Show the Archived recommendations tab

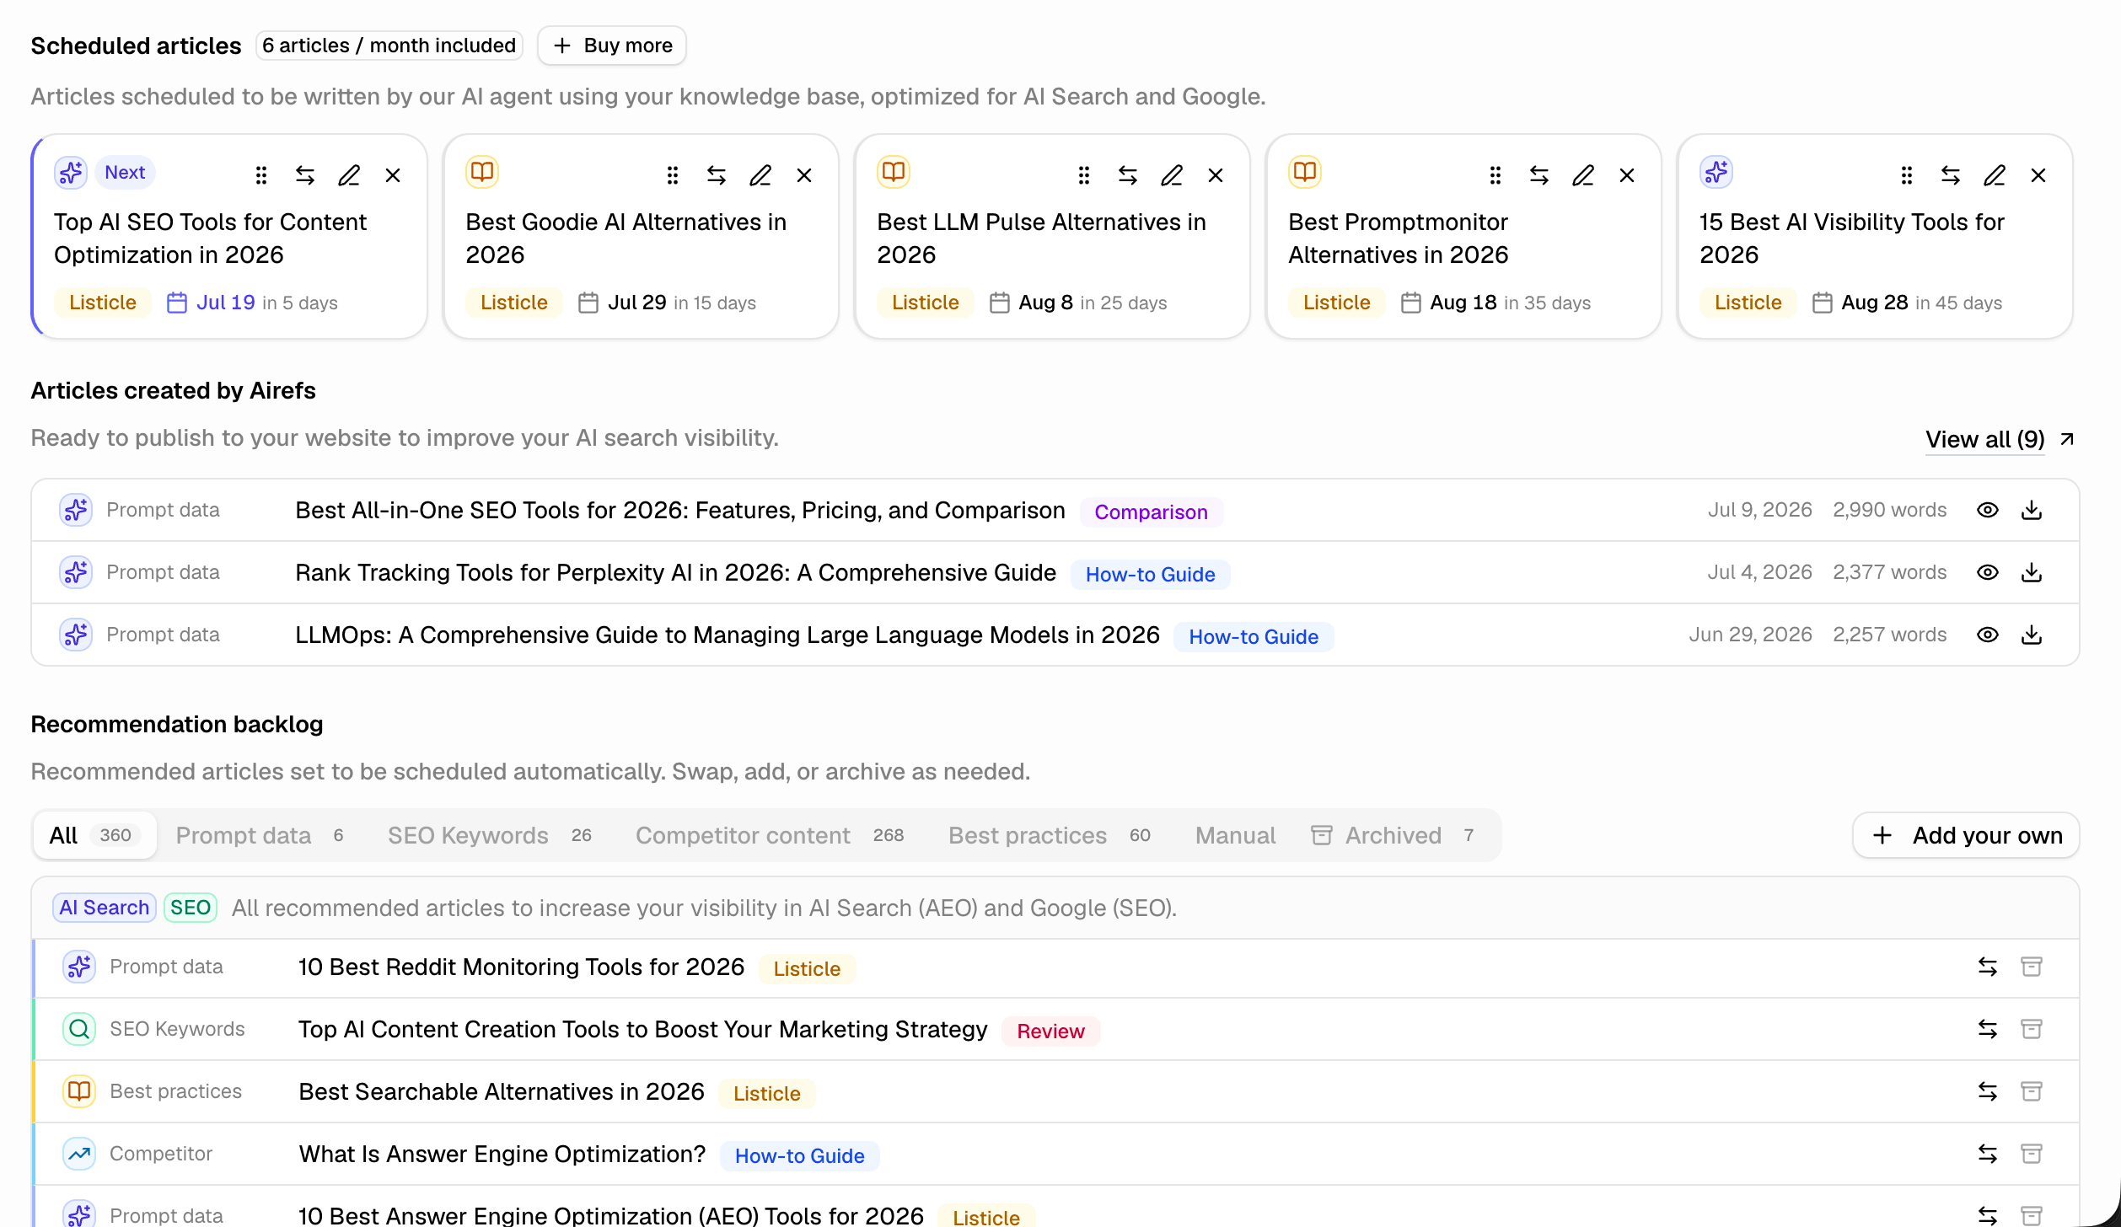pos(1393,835)
